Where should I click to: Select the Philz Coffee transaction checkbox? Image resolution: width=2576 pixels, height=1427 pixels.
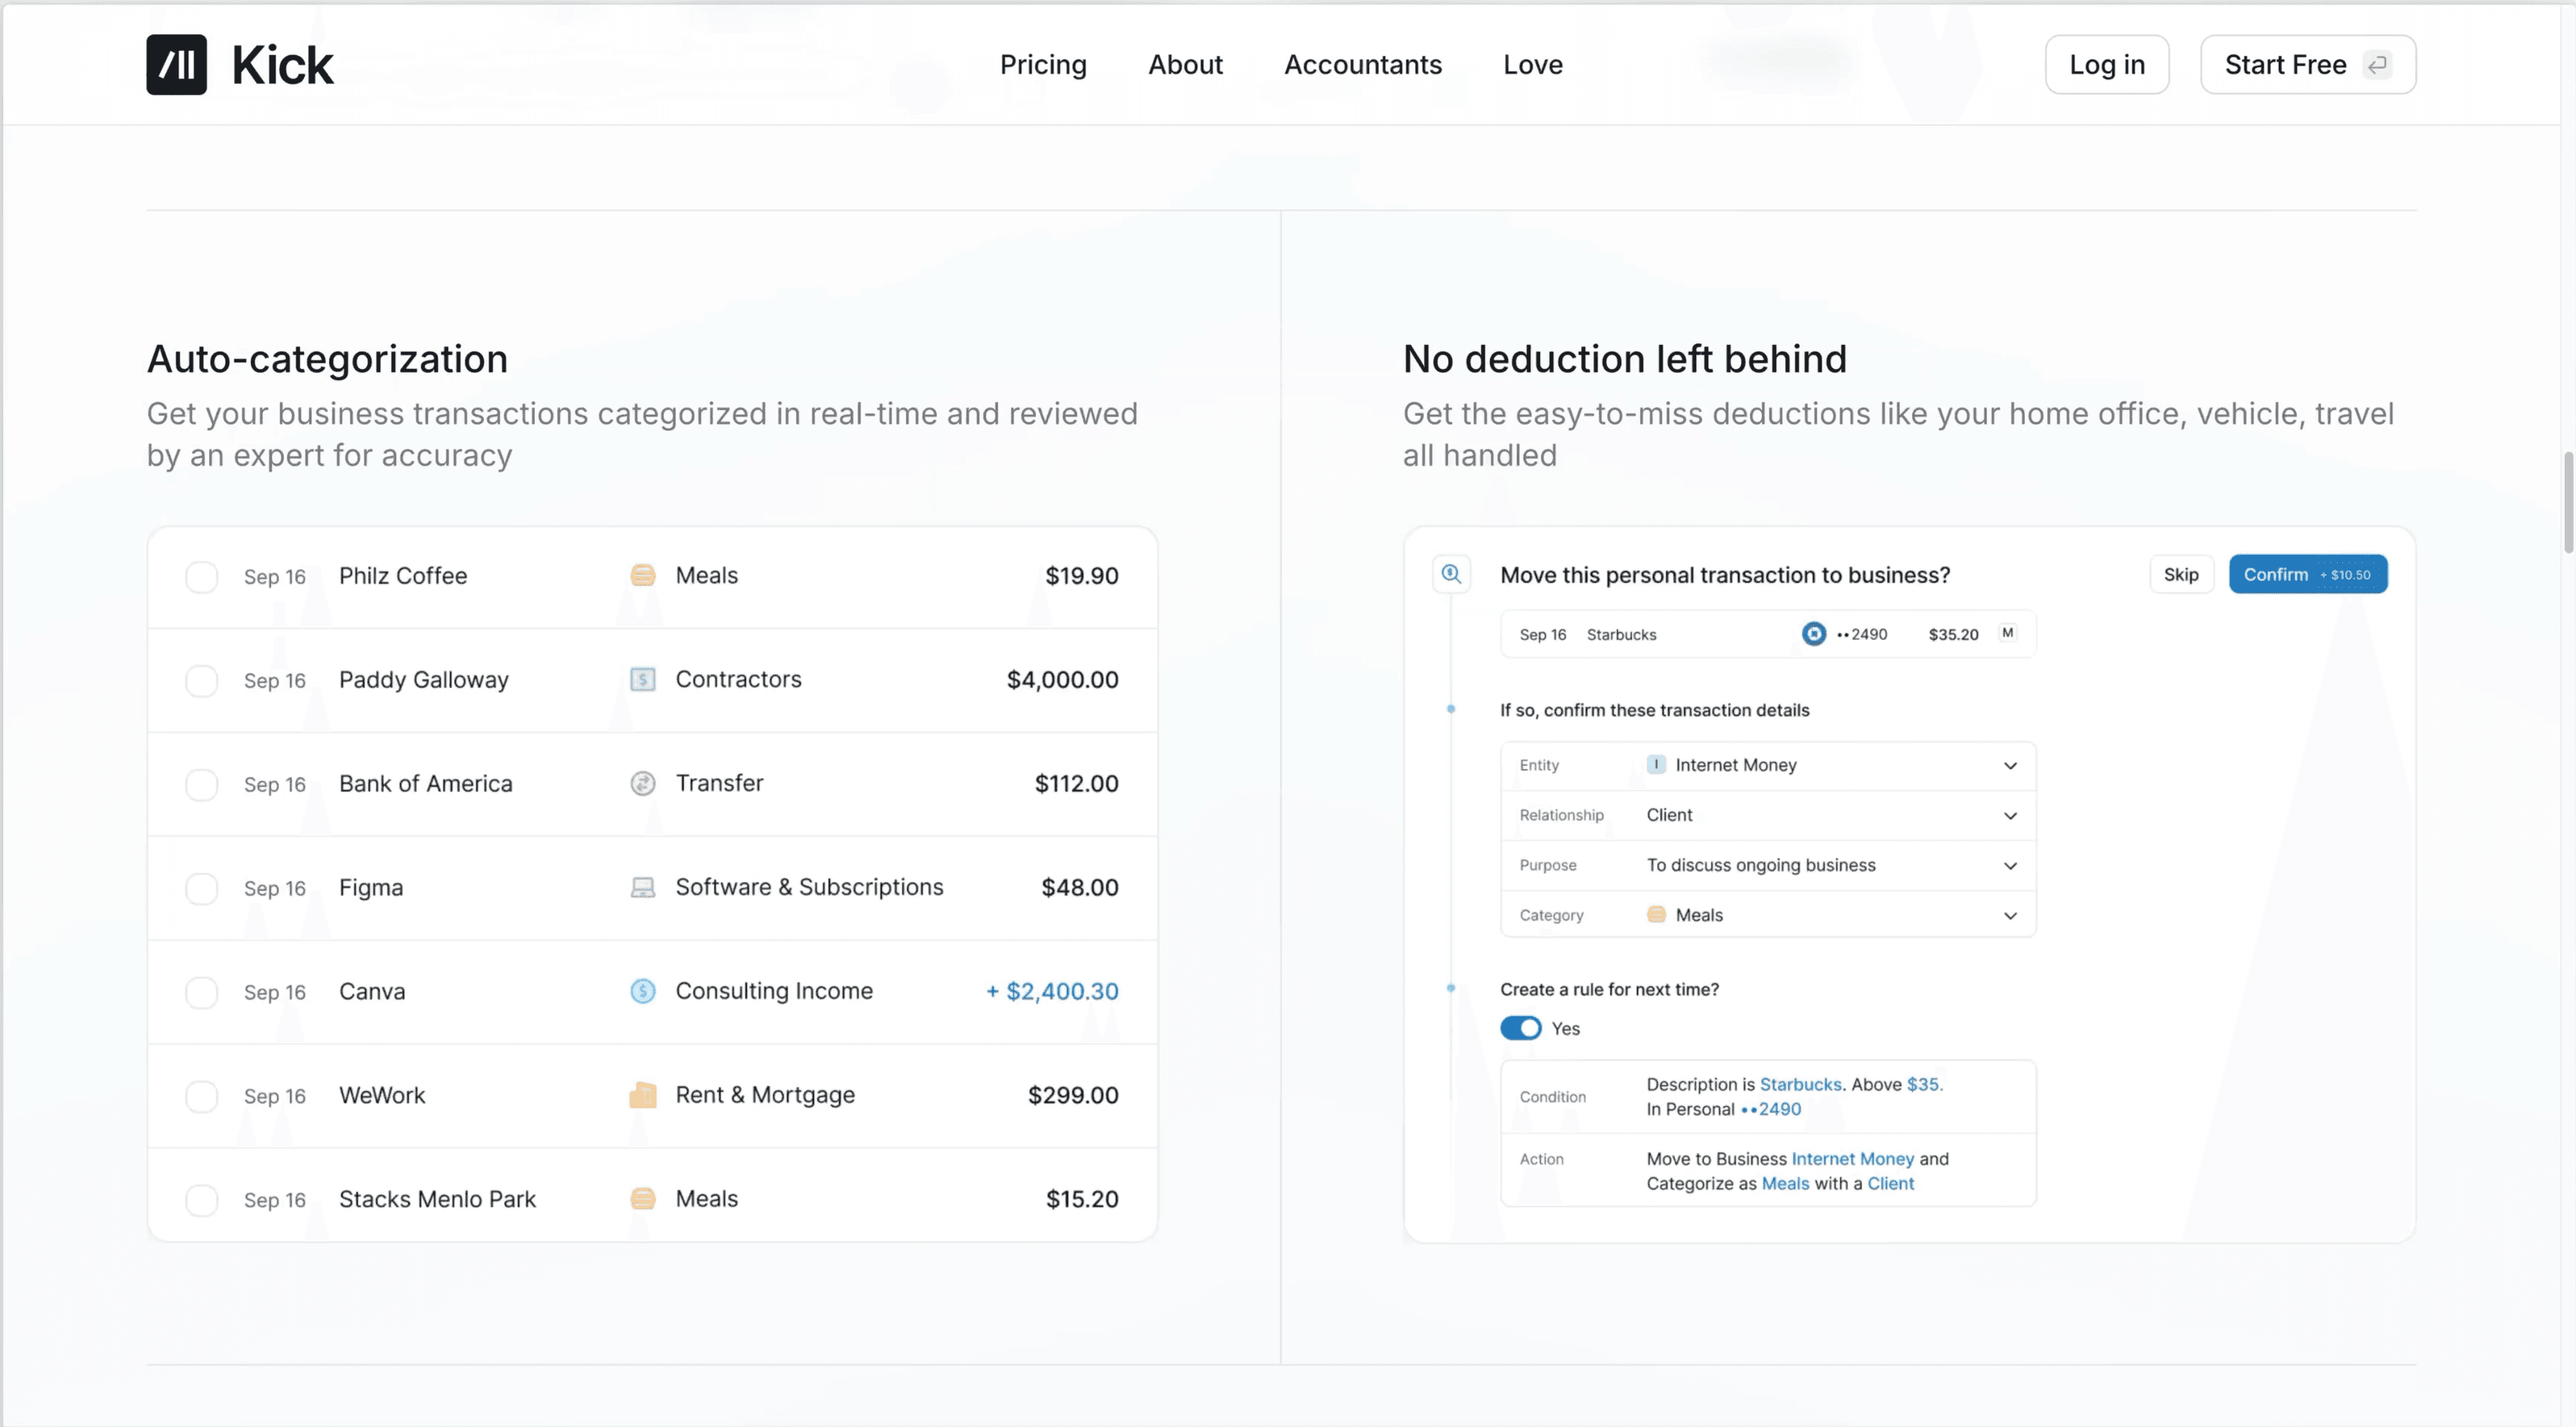click(202, 577)
